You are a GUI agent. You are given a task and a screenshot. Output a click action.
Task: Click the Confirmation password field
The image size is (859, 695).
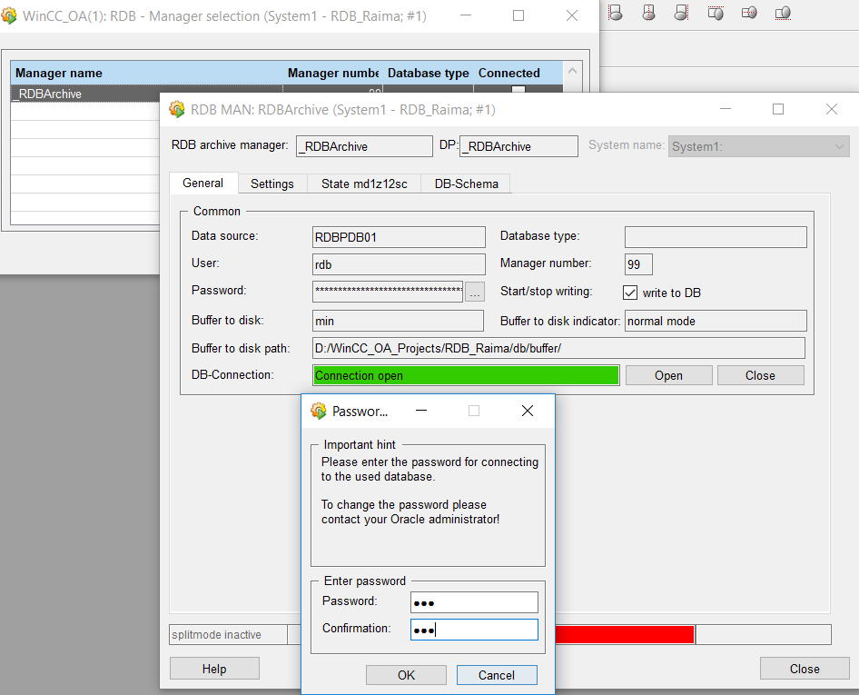(x=474, y=630)
